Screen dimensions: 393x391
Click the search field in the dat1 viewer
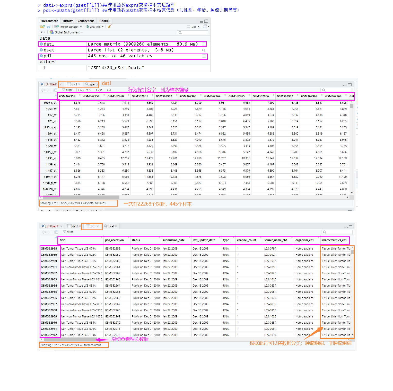(336, 90)
